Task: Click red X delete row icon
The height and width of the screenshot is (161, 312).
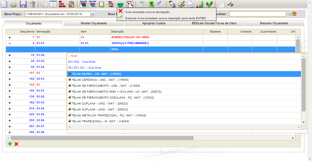Action: (x=16, y=144)
